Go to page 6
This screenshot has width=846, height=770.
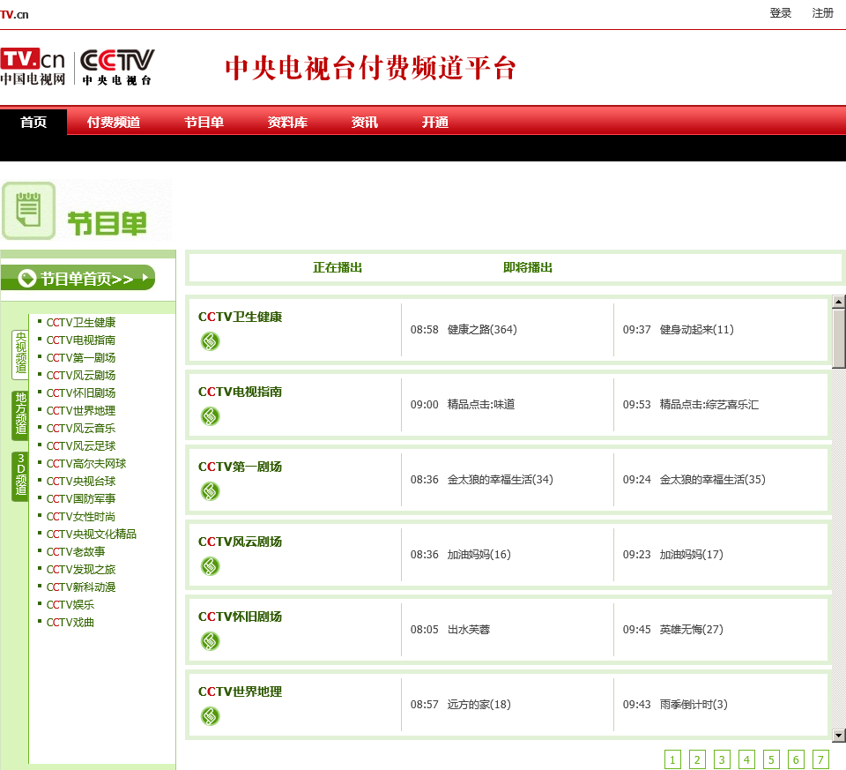pyautogui.click(x=796, y=759)
